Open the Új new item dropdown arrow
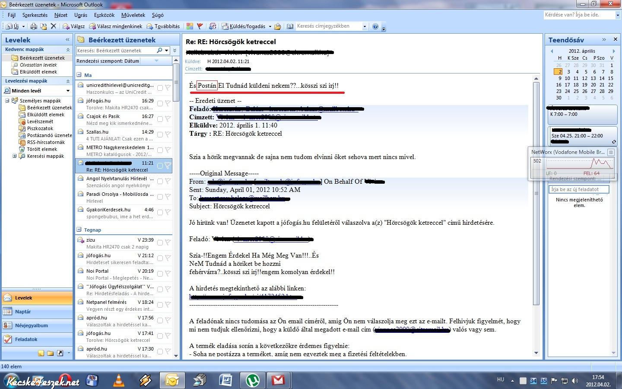The image size is (622, 389). [22, 27]
